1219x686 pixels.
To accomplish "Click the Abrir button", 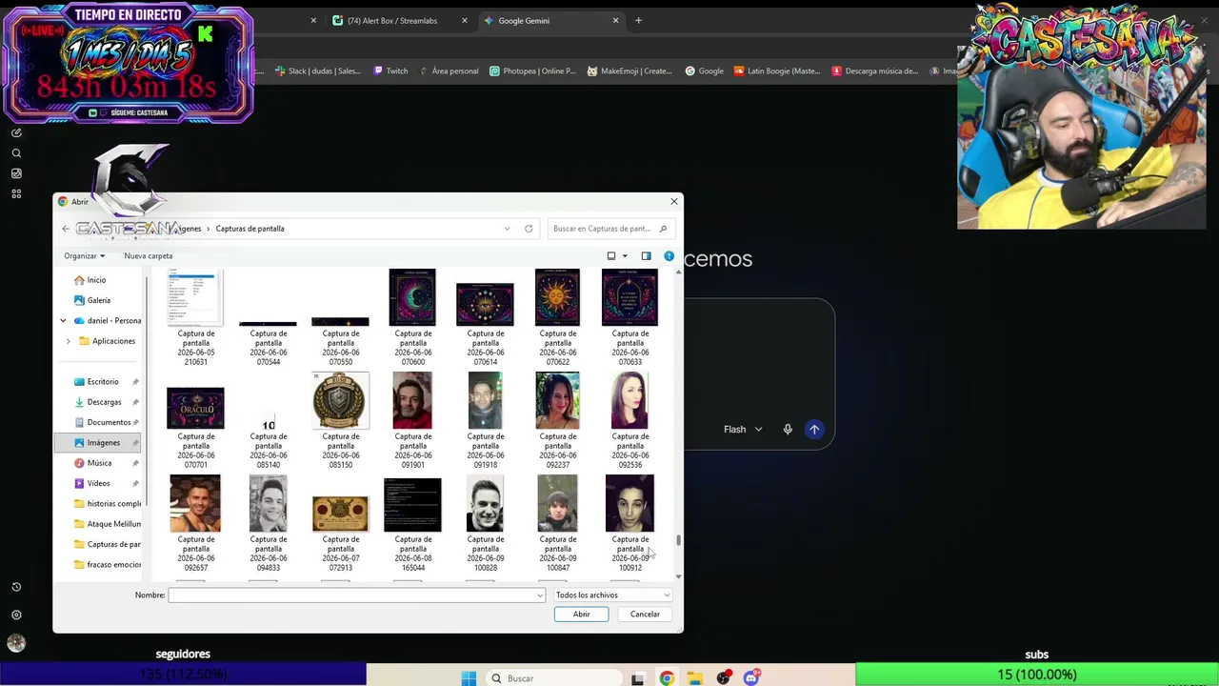I will pos(581,615).
